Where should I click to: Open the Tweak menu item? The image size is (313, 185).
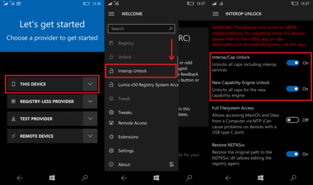[x=141, y=99]
